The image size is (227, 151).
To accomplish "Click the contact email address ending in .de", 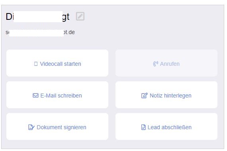I will pyautogui.click(x=40, y=32).
